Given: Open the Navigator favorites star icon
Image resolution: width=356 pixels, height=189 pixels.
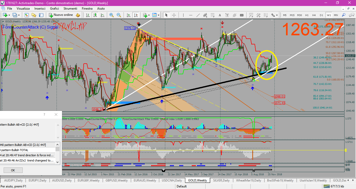Looking at the screenshot, I should [34, 15].
